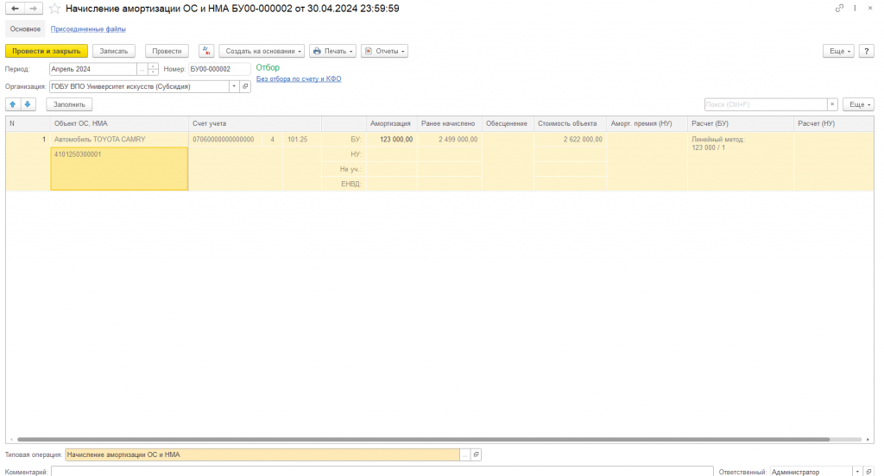Open the Организация field record icon
884x476 pixels.
pyautogui.click(x=245, y=86)
